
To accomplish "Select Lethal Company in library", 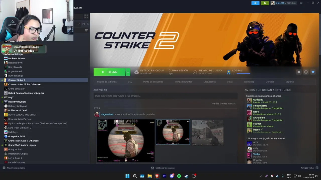I will pos(17,162).
